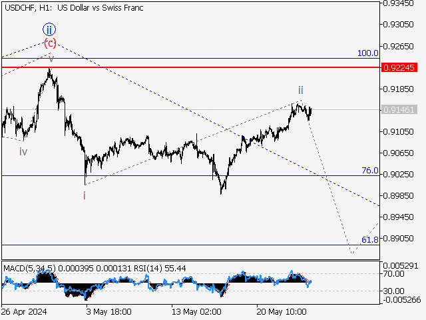
Task: Click the '13 May 02:00' time label
Action: [196, 311]
